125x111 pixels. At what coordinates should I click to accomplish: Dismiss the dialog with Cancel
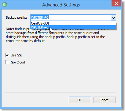[x=105, y=100]
